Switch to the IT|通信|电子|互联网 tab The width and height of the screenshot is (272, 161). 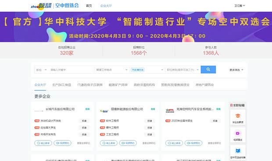[x=90, y=85]
